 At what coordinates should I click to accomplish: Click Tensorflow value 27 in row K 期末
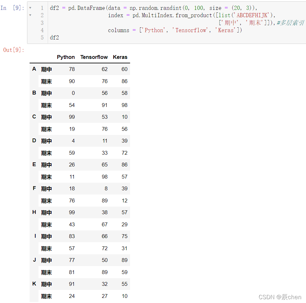105,296
